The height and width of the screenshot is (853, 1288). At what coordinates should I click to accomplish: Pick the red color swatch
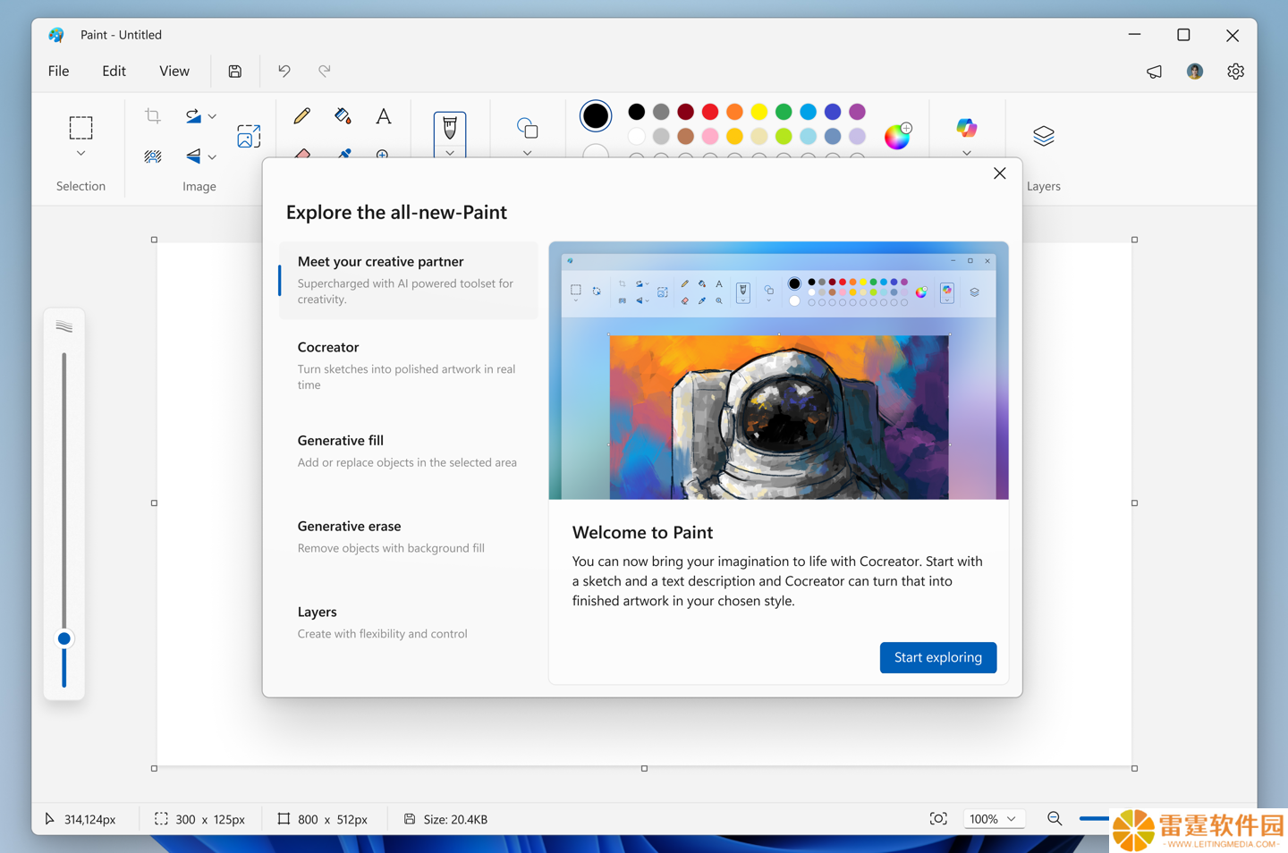pyautogui.click(x=710, y=112)
